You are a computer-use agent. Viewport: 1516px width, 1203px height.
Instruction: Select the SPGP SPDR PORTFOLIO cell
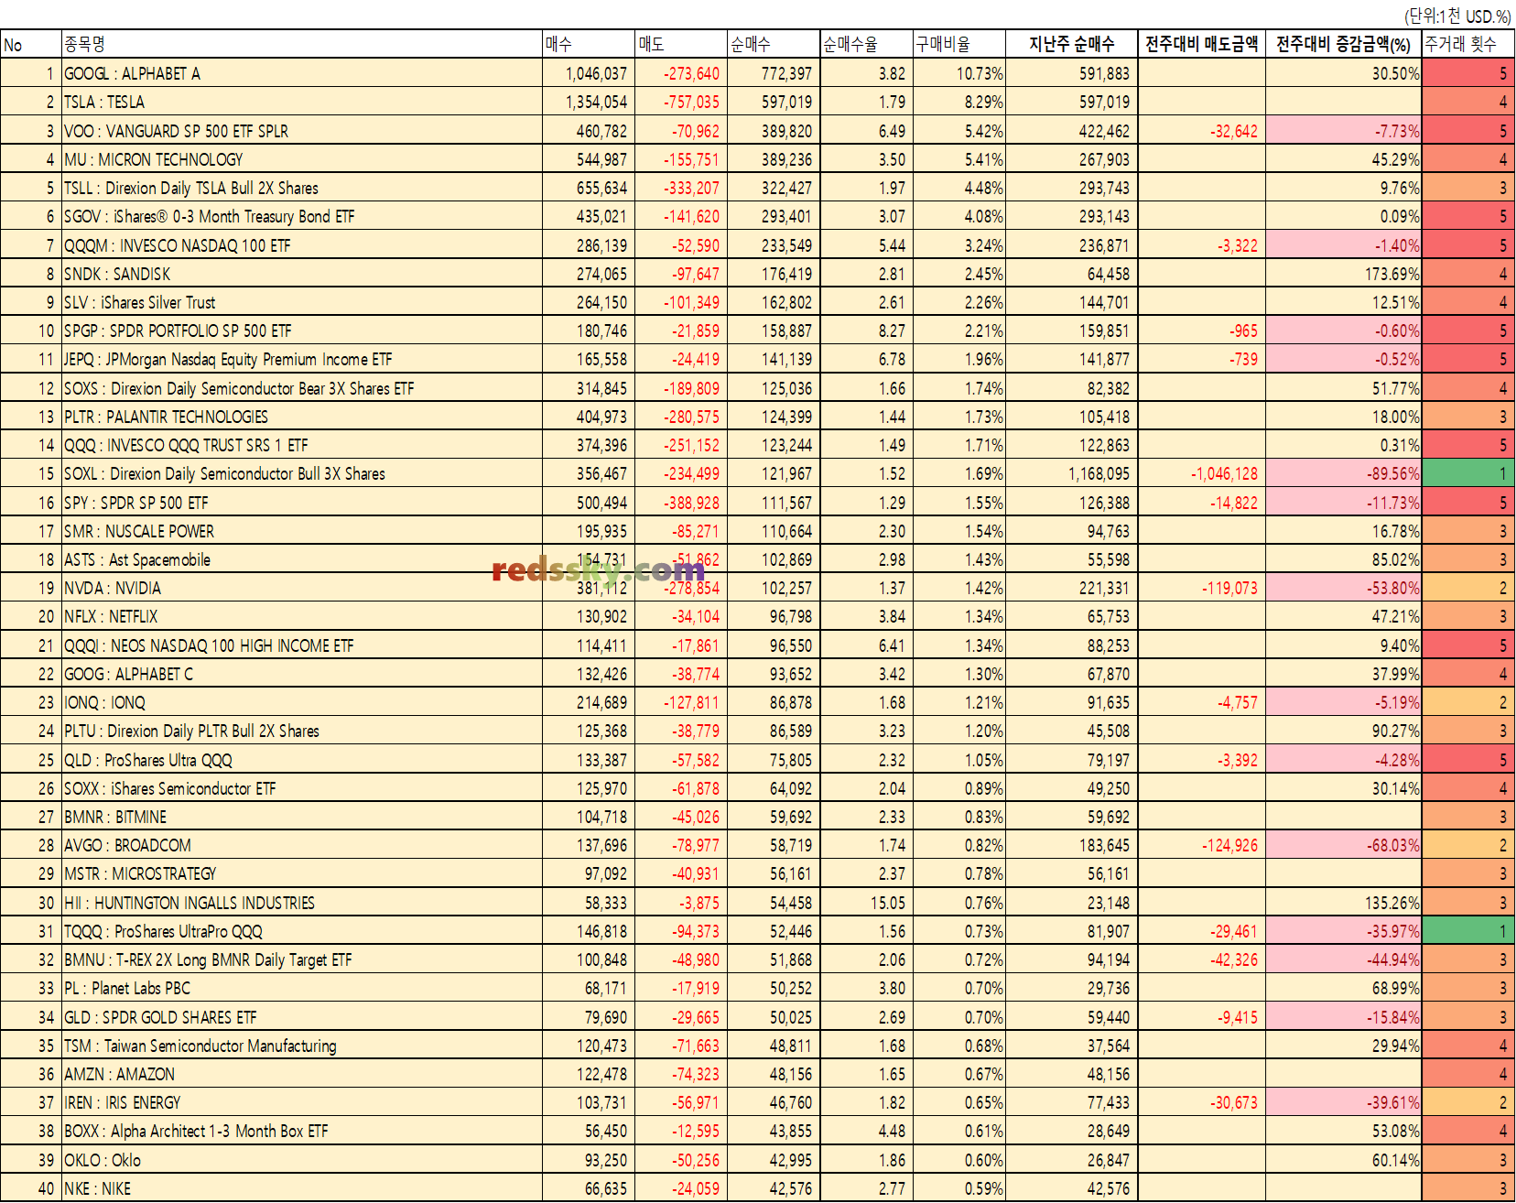pos(302,331)
